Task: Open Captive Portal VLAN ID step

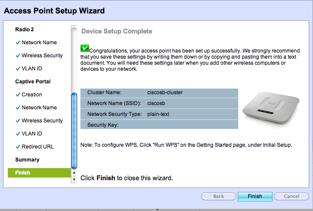Action: click(32, 134)
